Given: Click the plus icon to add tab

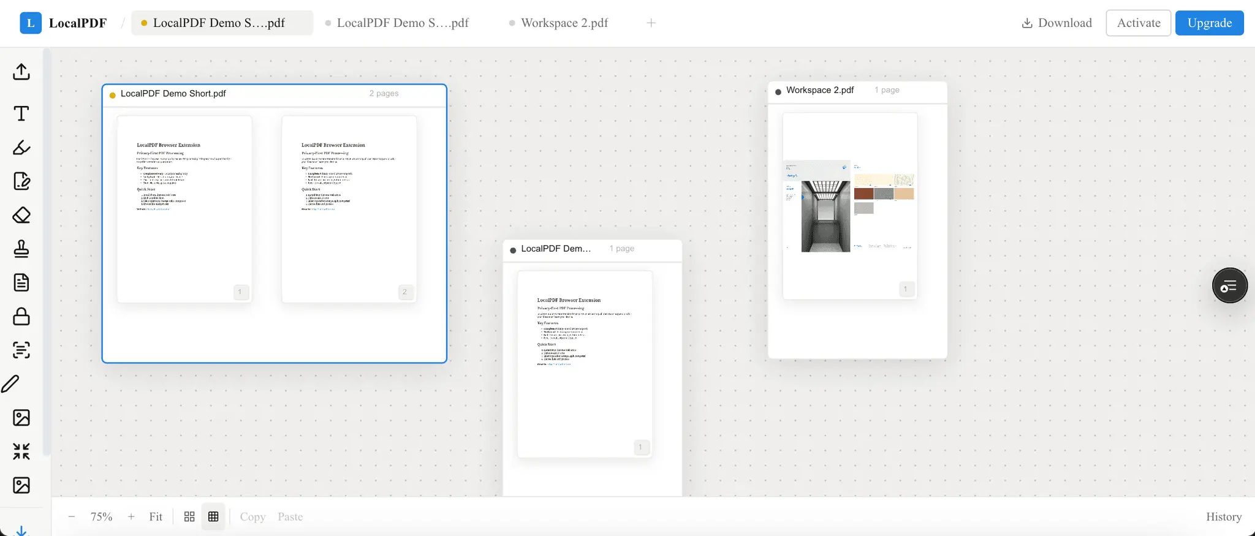Looking at the screenshot, I should pyautogui.click(x=651, y=23).
